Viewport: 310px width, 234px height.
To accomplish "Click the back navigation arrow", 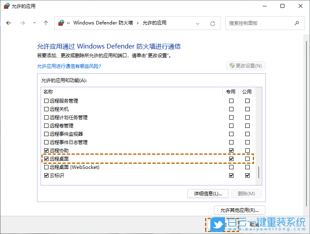I will (x=9, y=23).
